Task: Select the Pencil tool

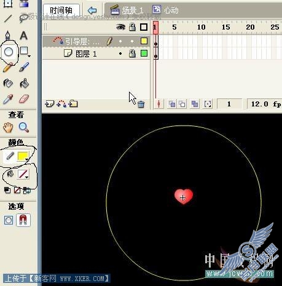Action: point(8,68)
